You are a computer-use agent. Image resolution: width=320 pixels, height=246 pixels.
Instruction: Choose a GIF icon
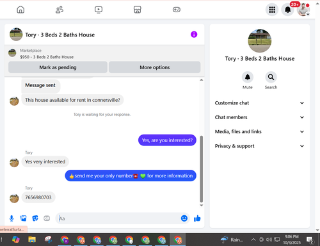click(x=47, y=218)
